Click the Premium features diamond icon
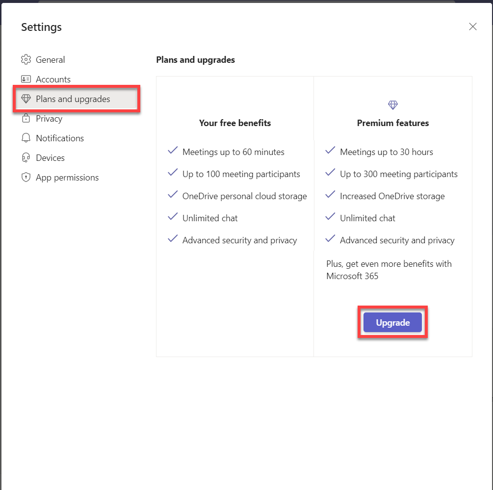This screenshot has width=493, height=490. click(x=393, y=104)
